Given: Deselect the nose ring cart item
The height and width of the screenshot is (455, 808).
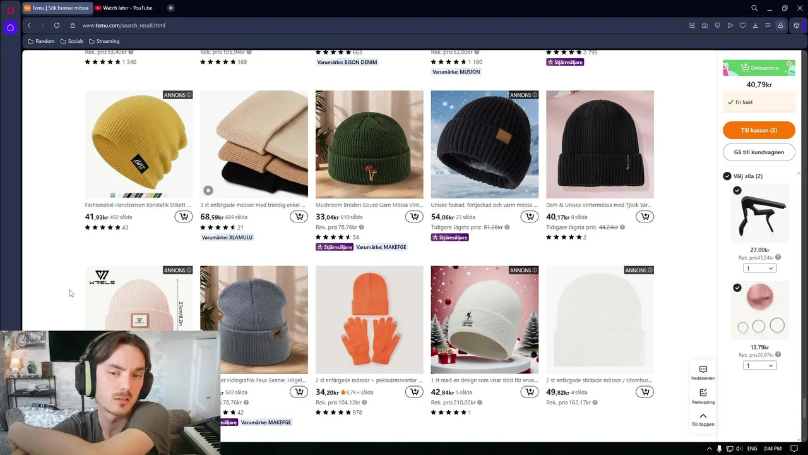Looking at the screenshot, I should coord(737,288).
